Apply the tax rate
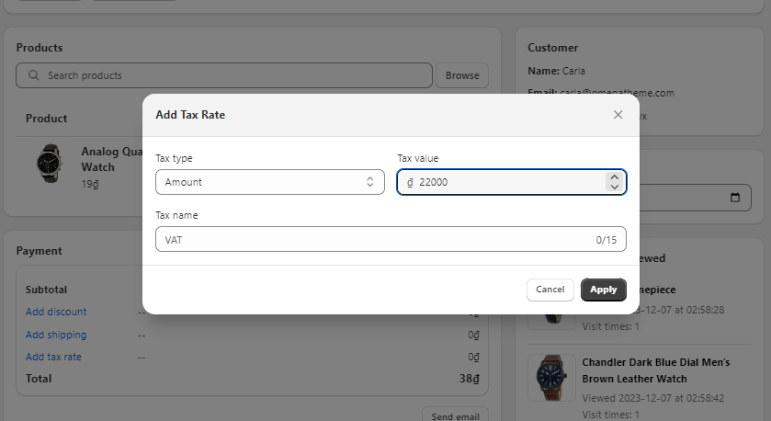 [603, 290]
